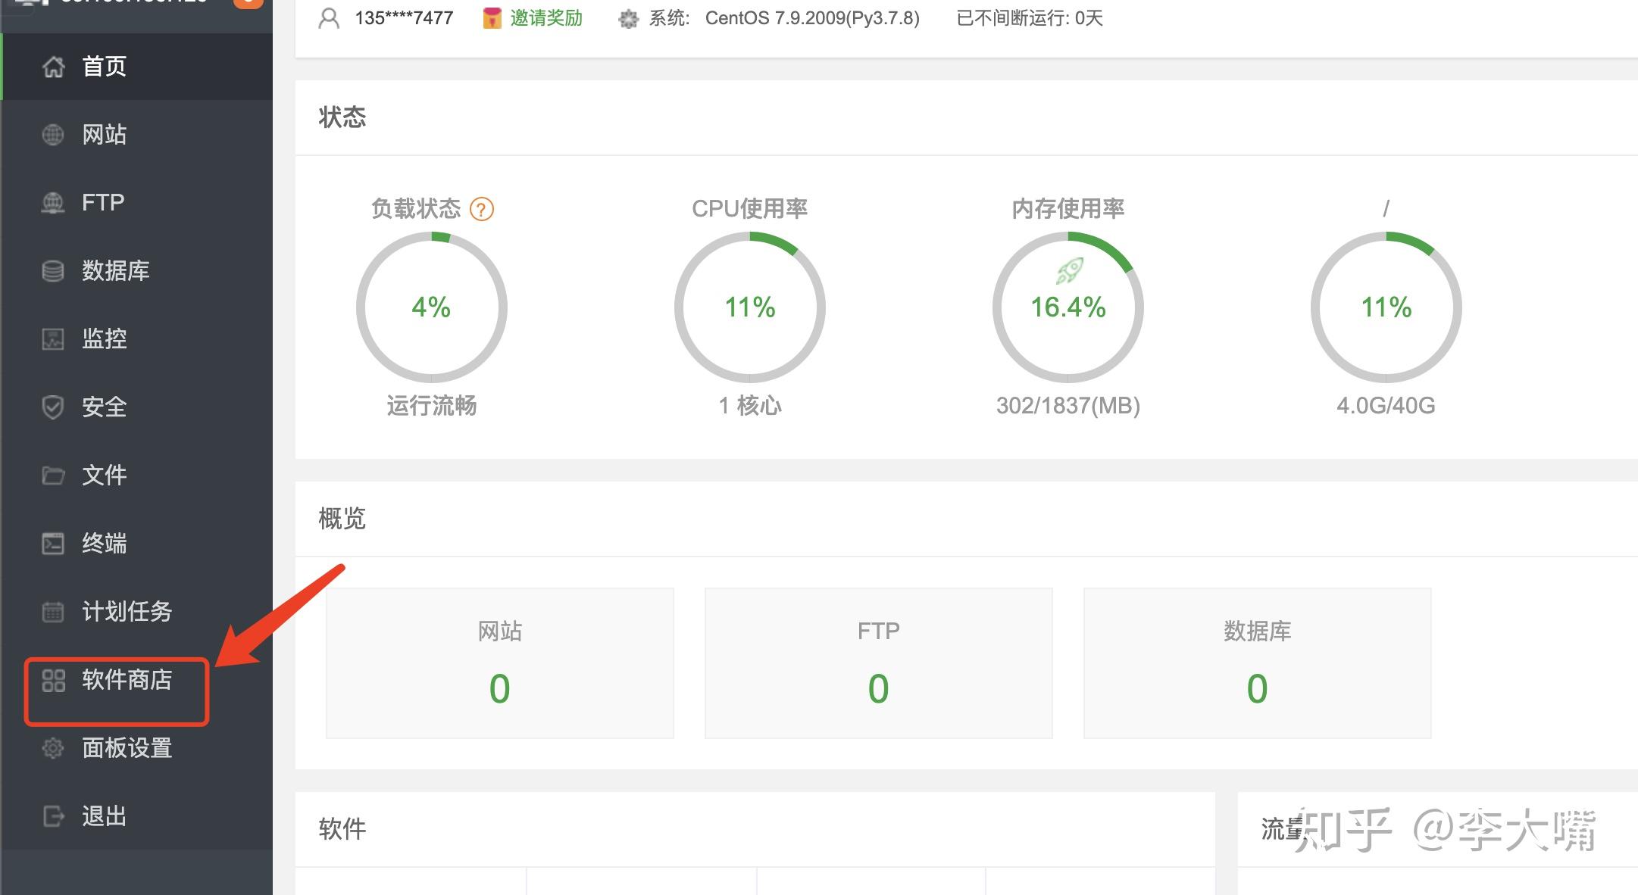
Task: Click the CPU使用率 circular gauge
Action: point(749,307)
